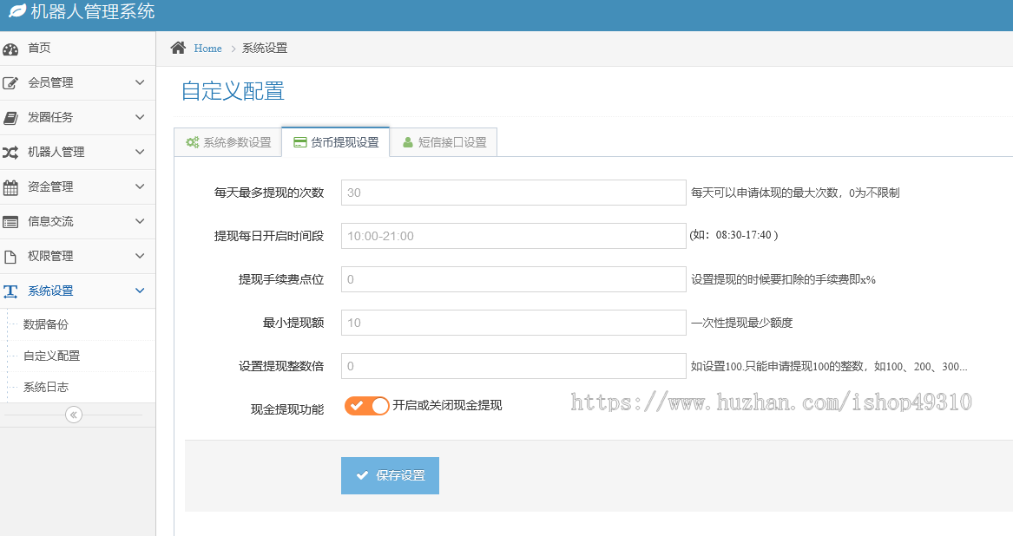The width and height of the screenshot is (1013, 536).
Task: Open the 发圈任务 sidebar menu
Action: pos(77,118)
